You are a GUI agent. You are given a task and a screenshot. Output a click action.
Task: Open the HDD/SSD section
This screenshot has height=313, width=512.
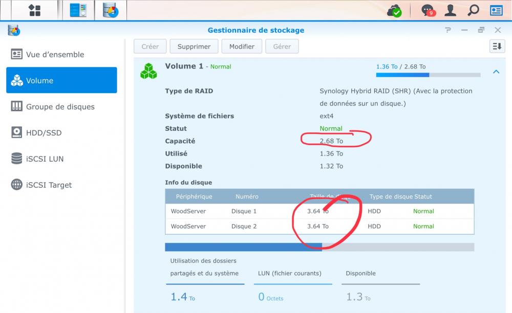[x=61, y=132]
